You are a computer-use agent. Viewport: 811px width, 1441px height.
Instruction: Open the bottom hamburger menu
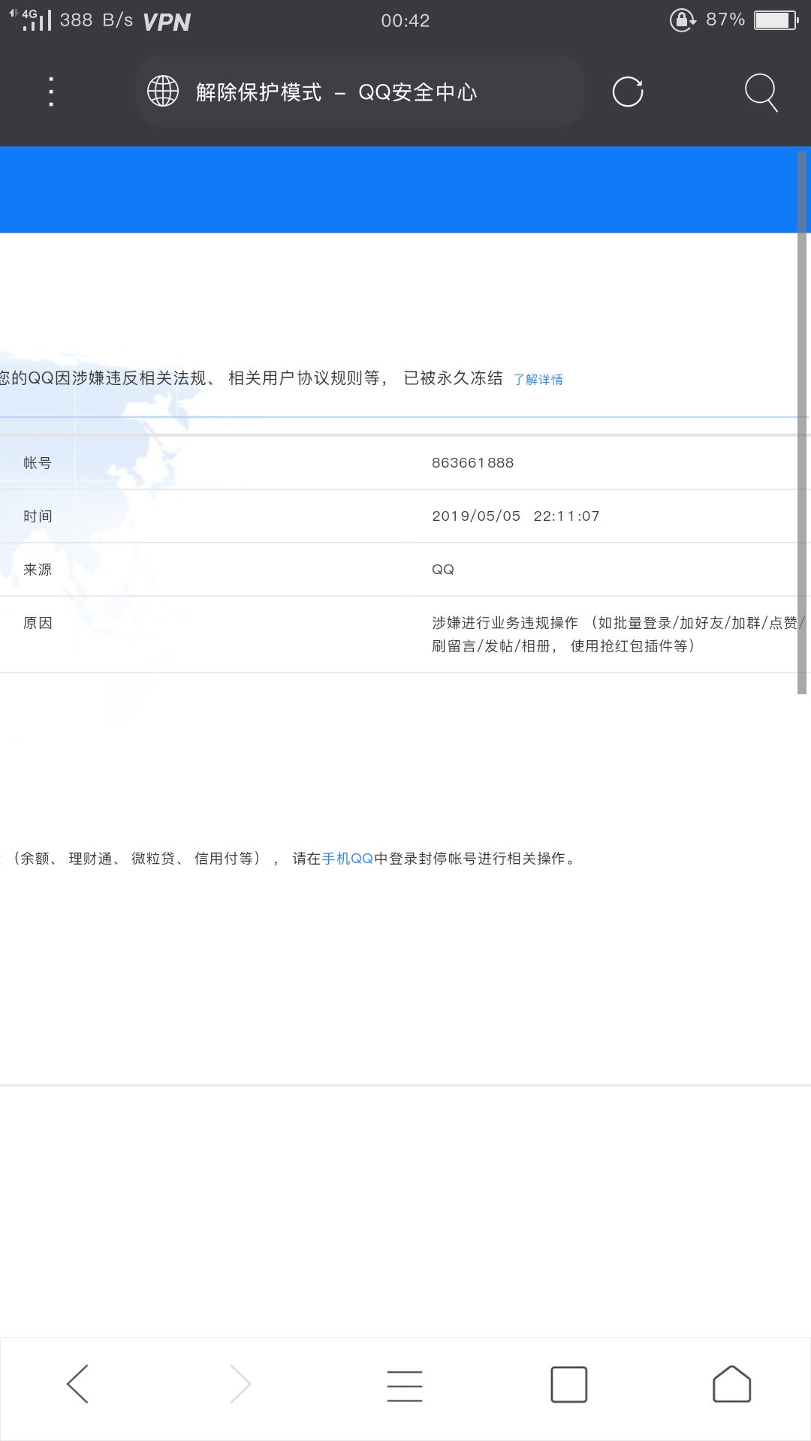point(405,1385)
